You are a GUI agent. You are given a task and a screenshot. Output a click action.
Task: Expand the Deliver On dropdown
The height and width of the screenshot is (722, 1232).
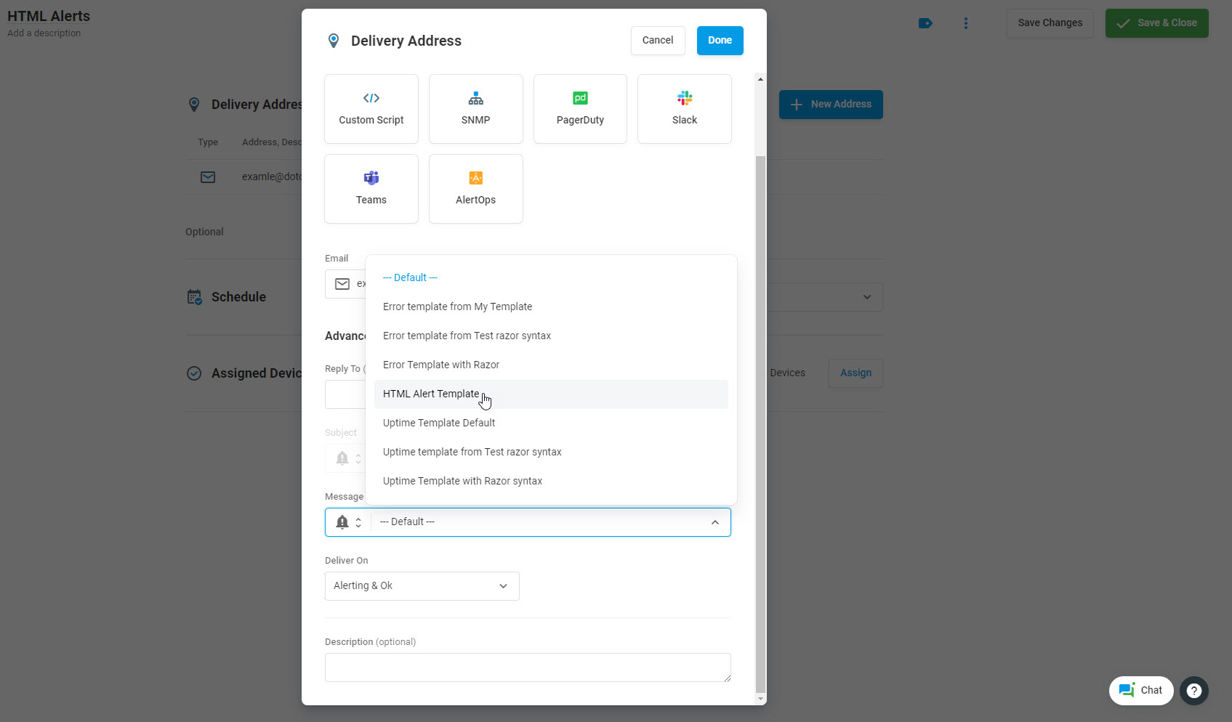pos(422,586)
